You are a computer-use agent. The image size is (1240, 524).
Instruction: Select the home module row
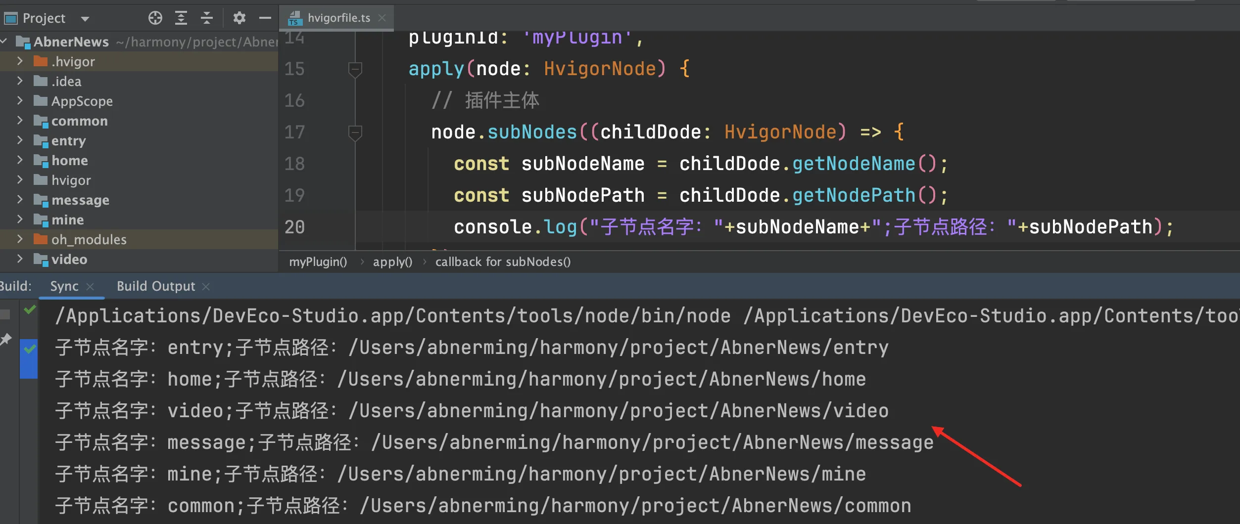tap(139, 160)
